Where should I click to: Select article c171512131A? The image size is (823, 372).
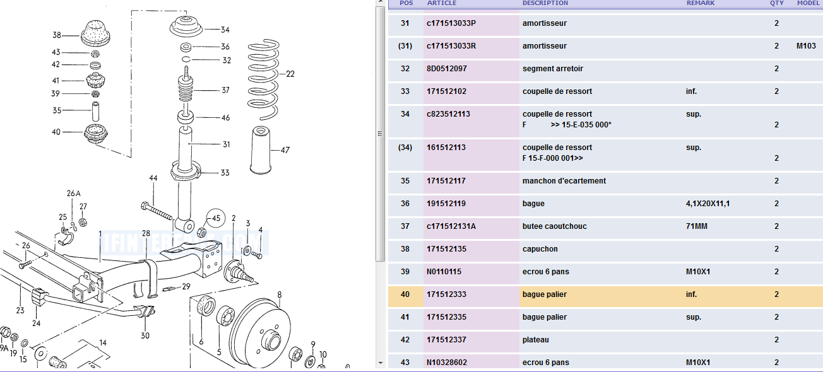tap(451, 226)
